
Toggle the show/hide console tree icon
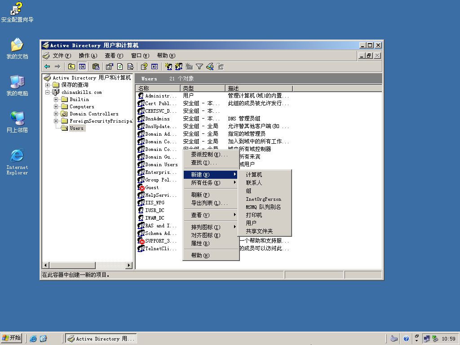click(82, 66)
